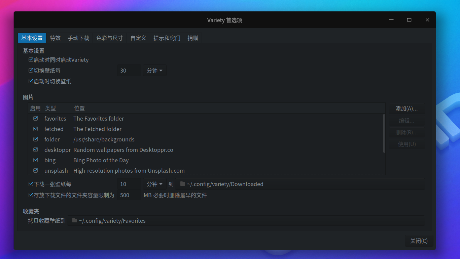Open the 色彩与尺寸 tab

click(x=109, y=38)
